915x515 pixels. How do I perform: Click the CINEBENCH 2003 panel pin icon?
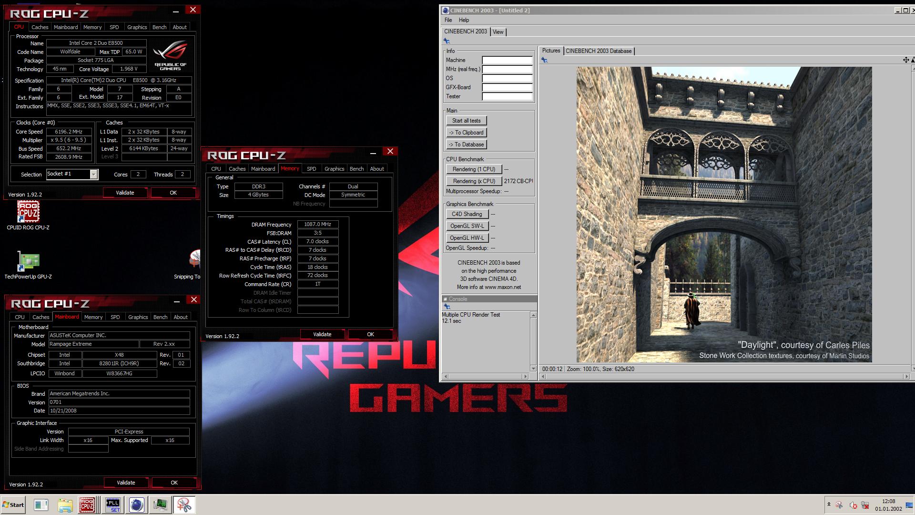click(x=447, y=41)
